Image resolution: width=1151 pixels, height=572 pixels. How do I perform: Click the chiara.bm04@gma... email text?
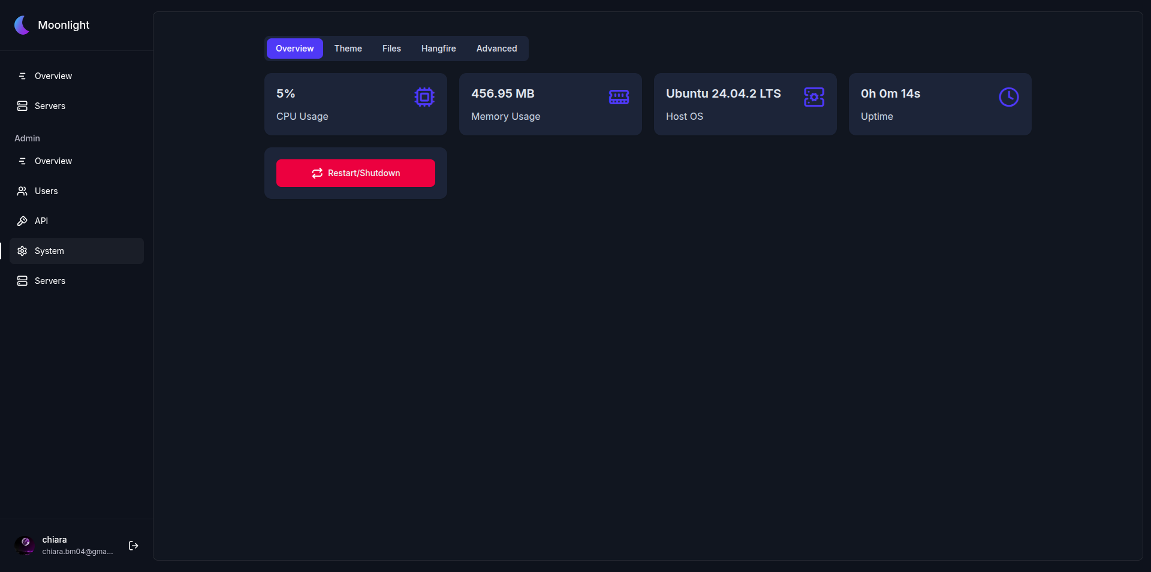click(78, 552)
